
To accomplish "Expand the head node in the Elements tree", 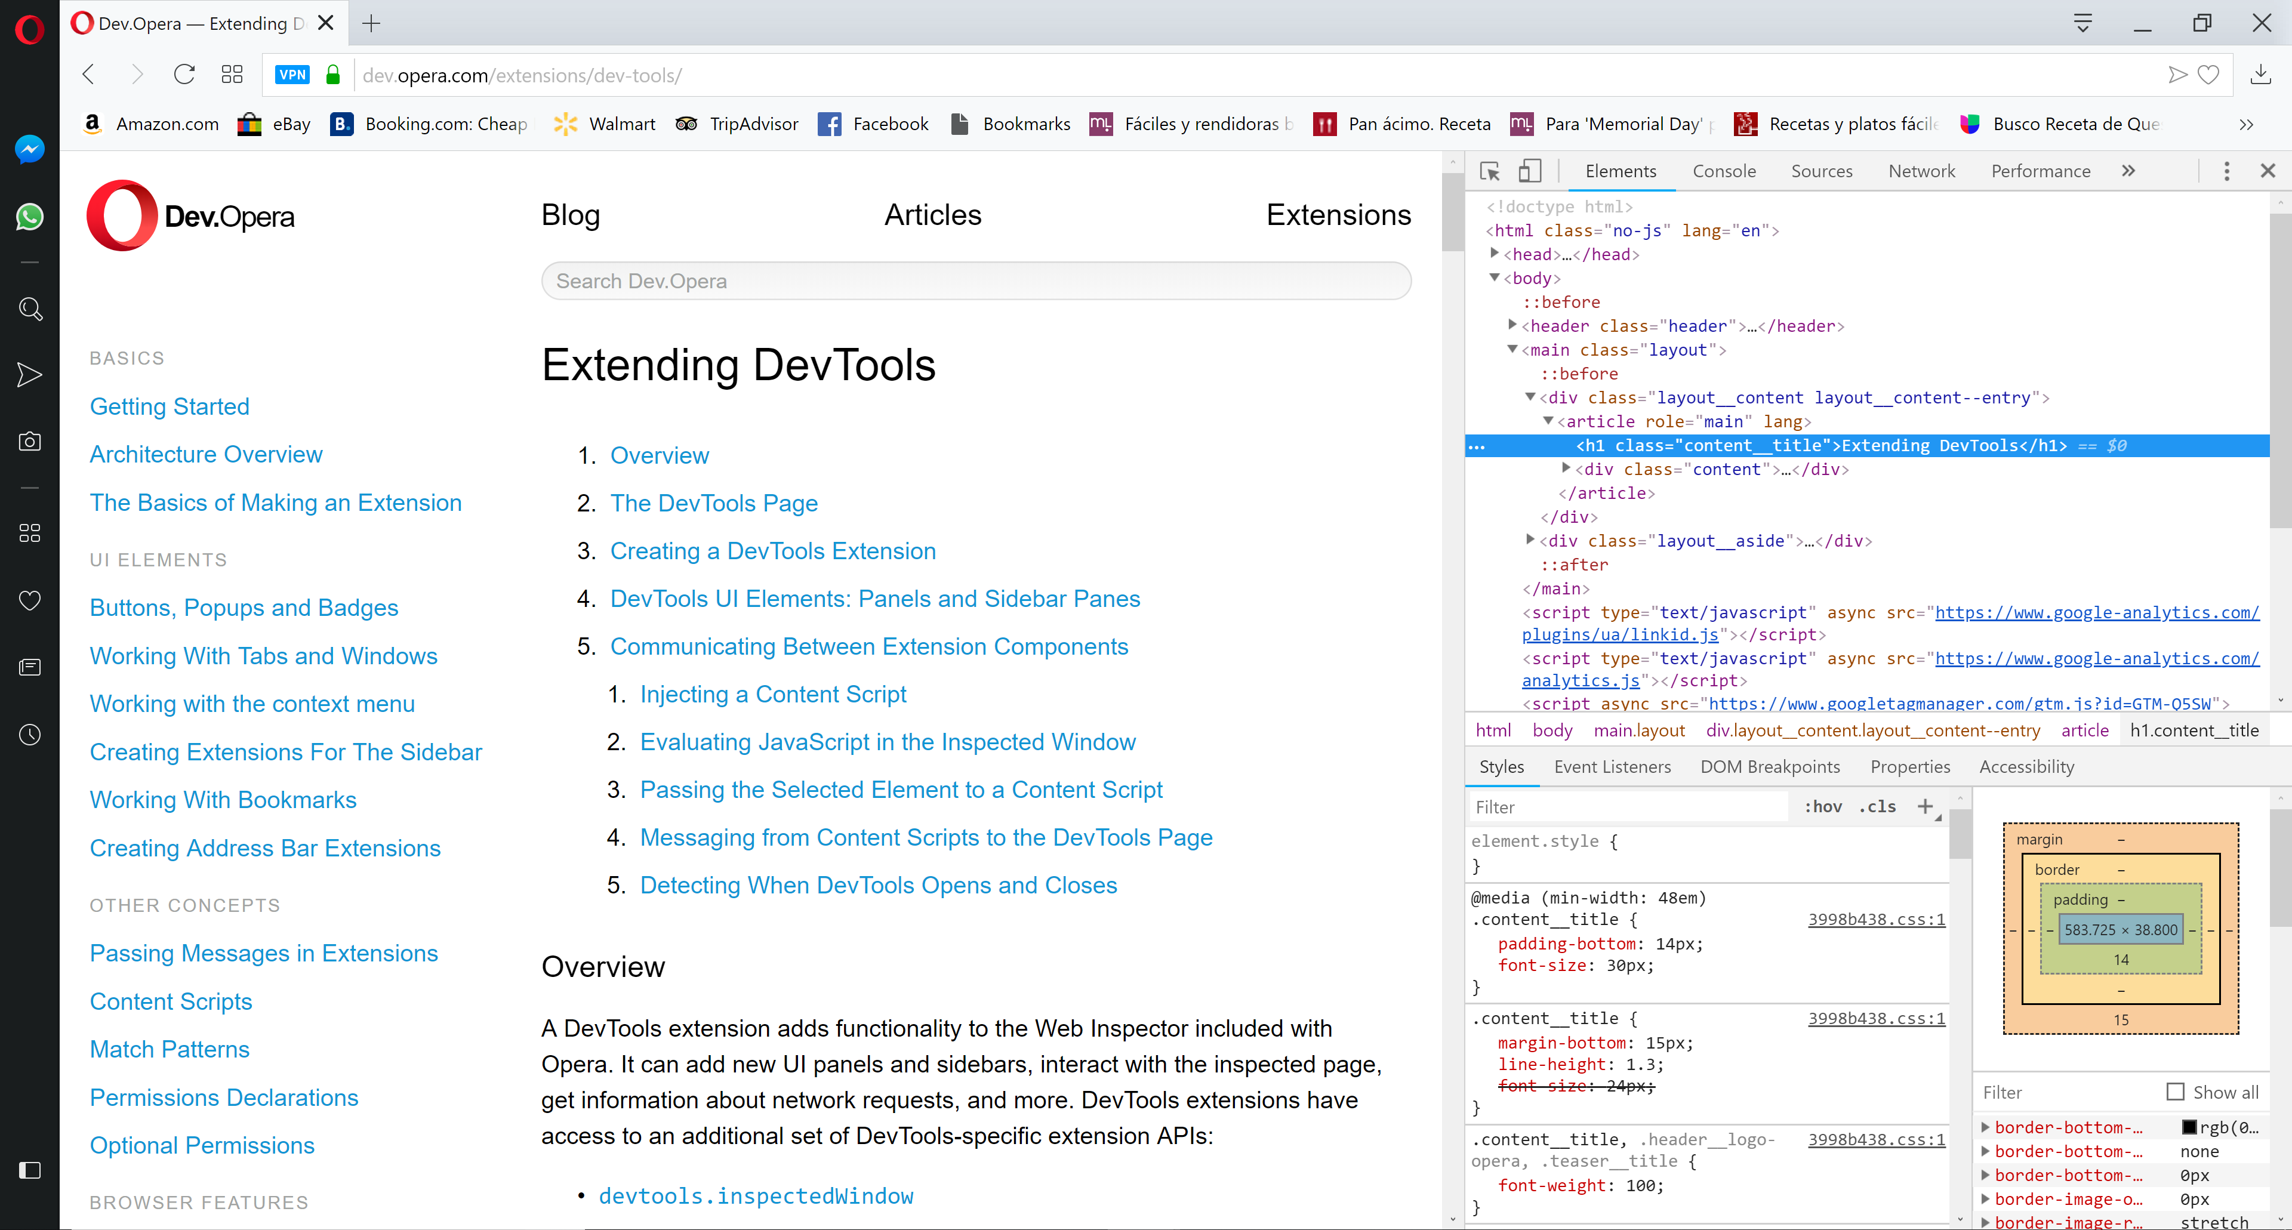I will 1496,254.
